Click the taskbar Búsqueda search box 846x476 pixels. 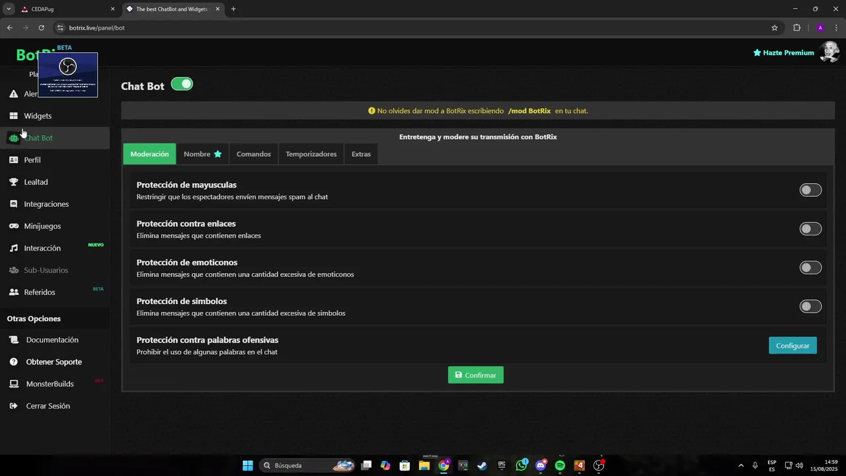coord(307,465)
